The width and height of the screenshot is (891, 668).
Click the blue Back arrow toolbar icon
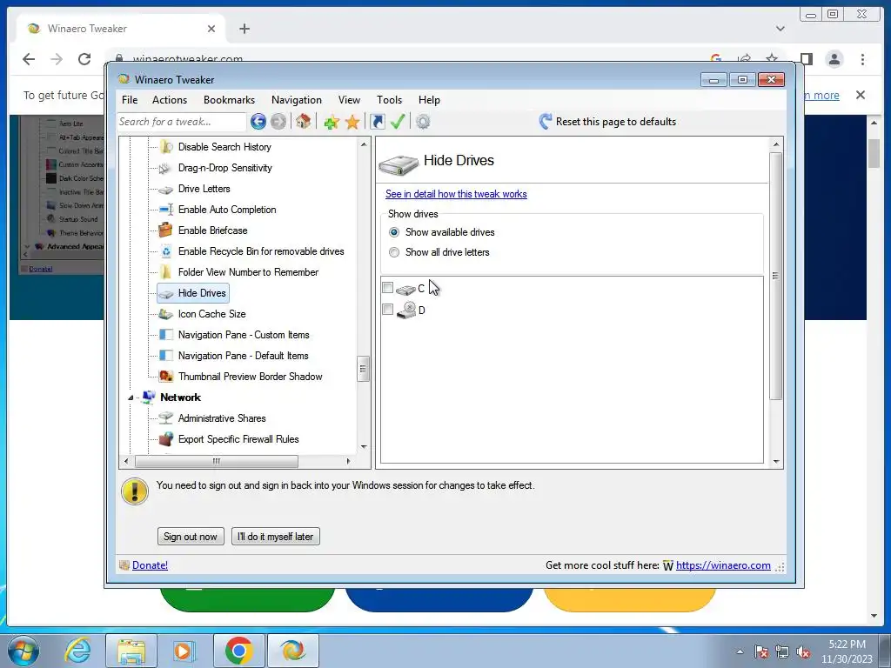(x=258, y=122)
